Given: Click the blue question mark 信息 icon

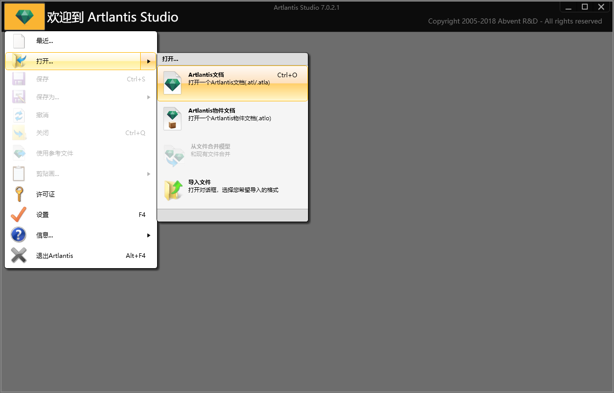Looking at the screenshot, I should click(19, 235).
